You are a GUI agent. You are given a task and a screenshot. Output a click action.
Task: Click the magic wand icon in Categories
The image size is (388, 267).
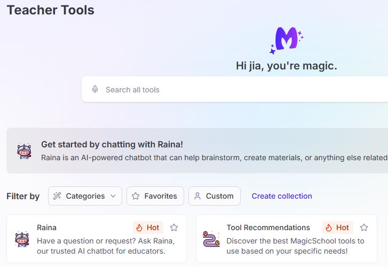58,196
